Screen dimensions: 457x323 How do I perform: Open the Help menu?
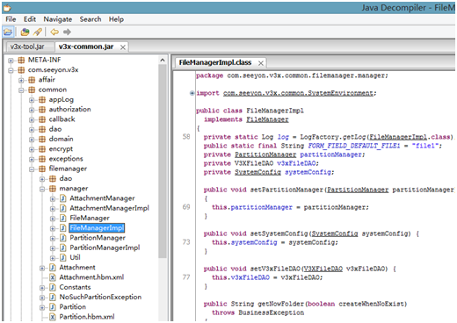[x=116, y=19]
